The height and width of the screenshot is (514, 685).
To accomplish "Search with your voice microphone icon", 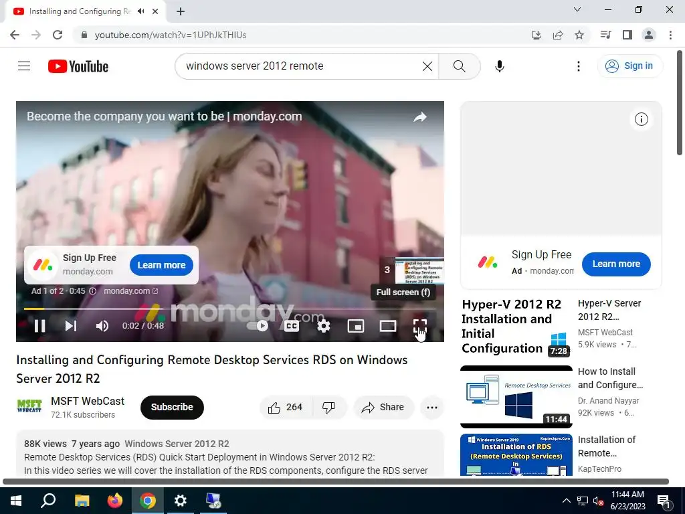I will pos(500,66).
